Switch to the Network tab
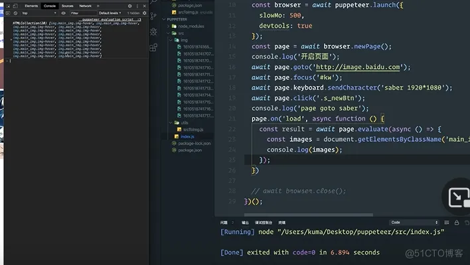470x265 pixels. pos(86,6)
